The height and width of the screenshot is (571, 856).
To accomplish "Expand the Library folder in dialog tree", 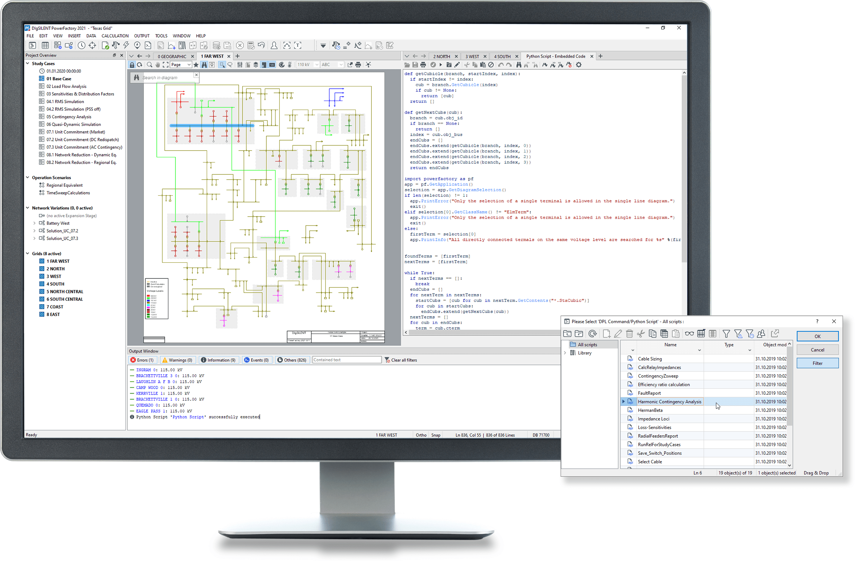I will click(x=565, y=353).
